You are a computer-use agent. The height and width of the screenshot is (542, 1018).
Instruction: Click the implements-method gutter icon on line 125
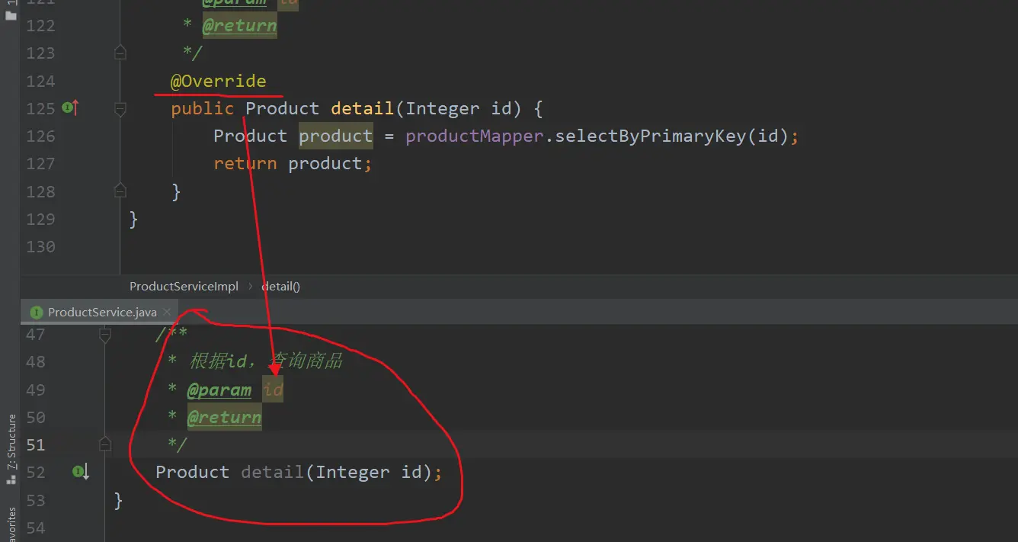click(x=70, y=108)
